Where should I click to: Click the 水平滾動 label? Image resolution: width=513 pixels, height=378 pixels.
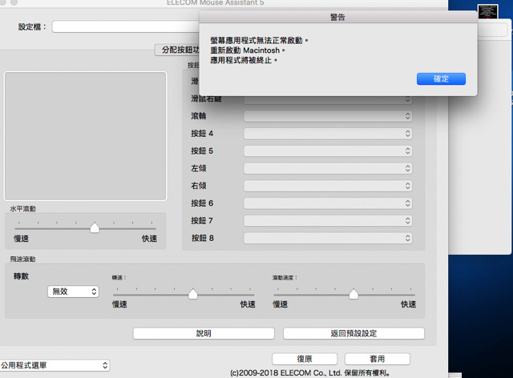click(x=23, y=208)
